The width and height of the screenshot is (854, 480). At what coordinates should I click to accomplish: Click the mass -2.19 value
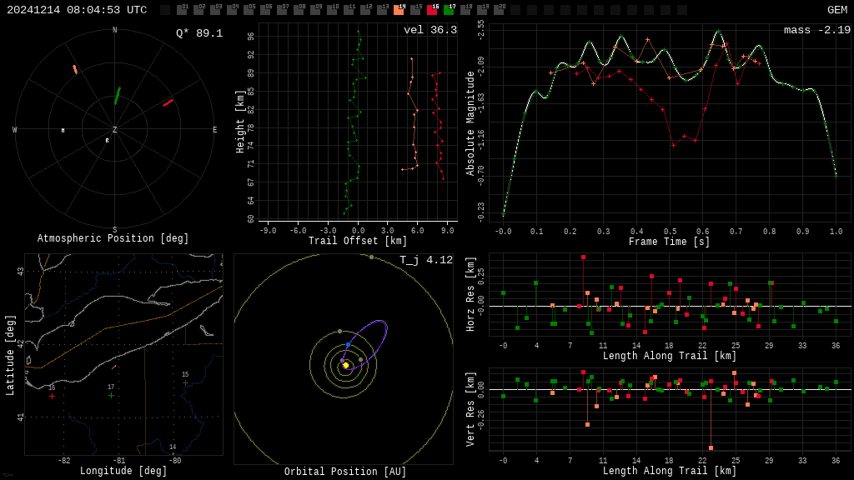click(x=817, y=30)
